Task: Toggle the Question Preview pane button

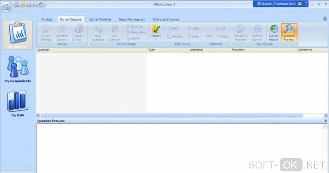Action: point(289,32)
